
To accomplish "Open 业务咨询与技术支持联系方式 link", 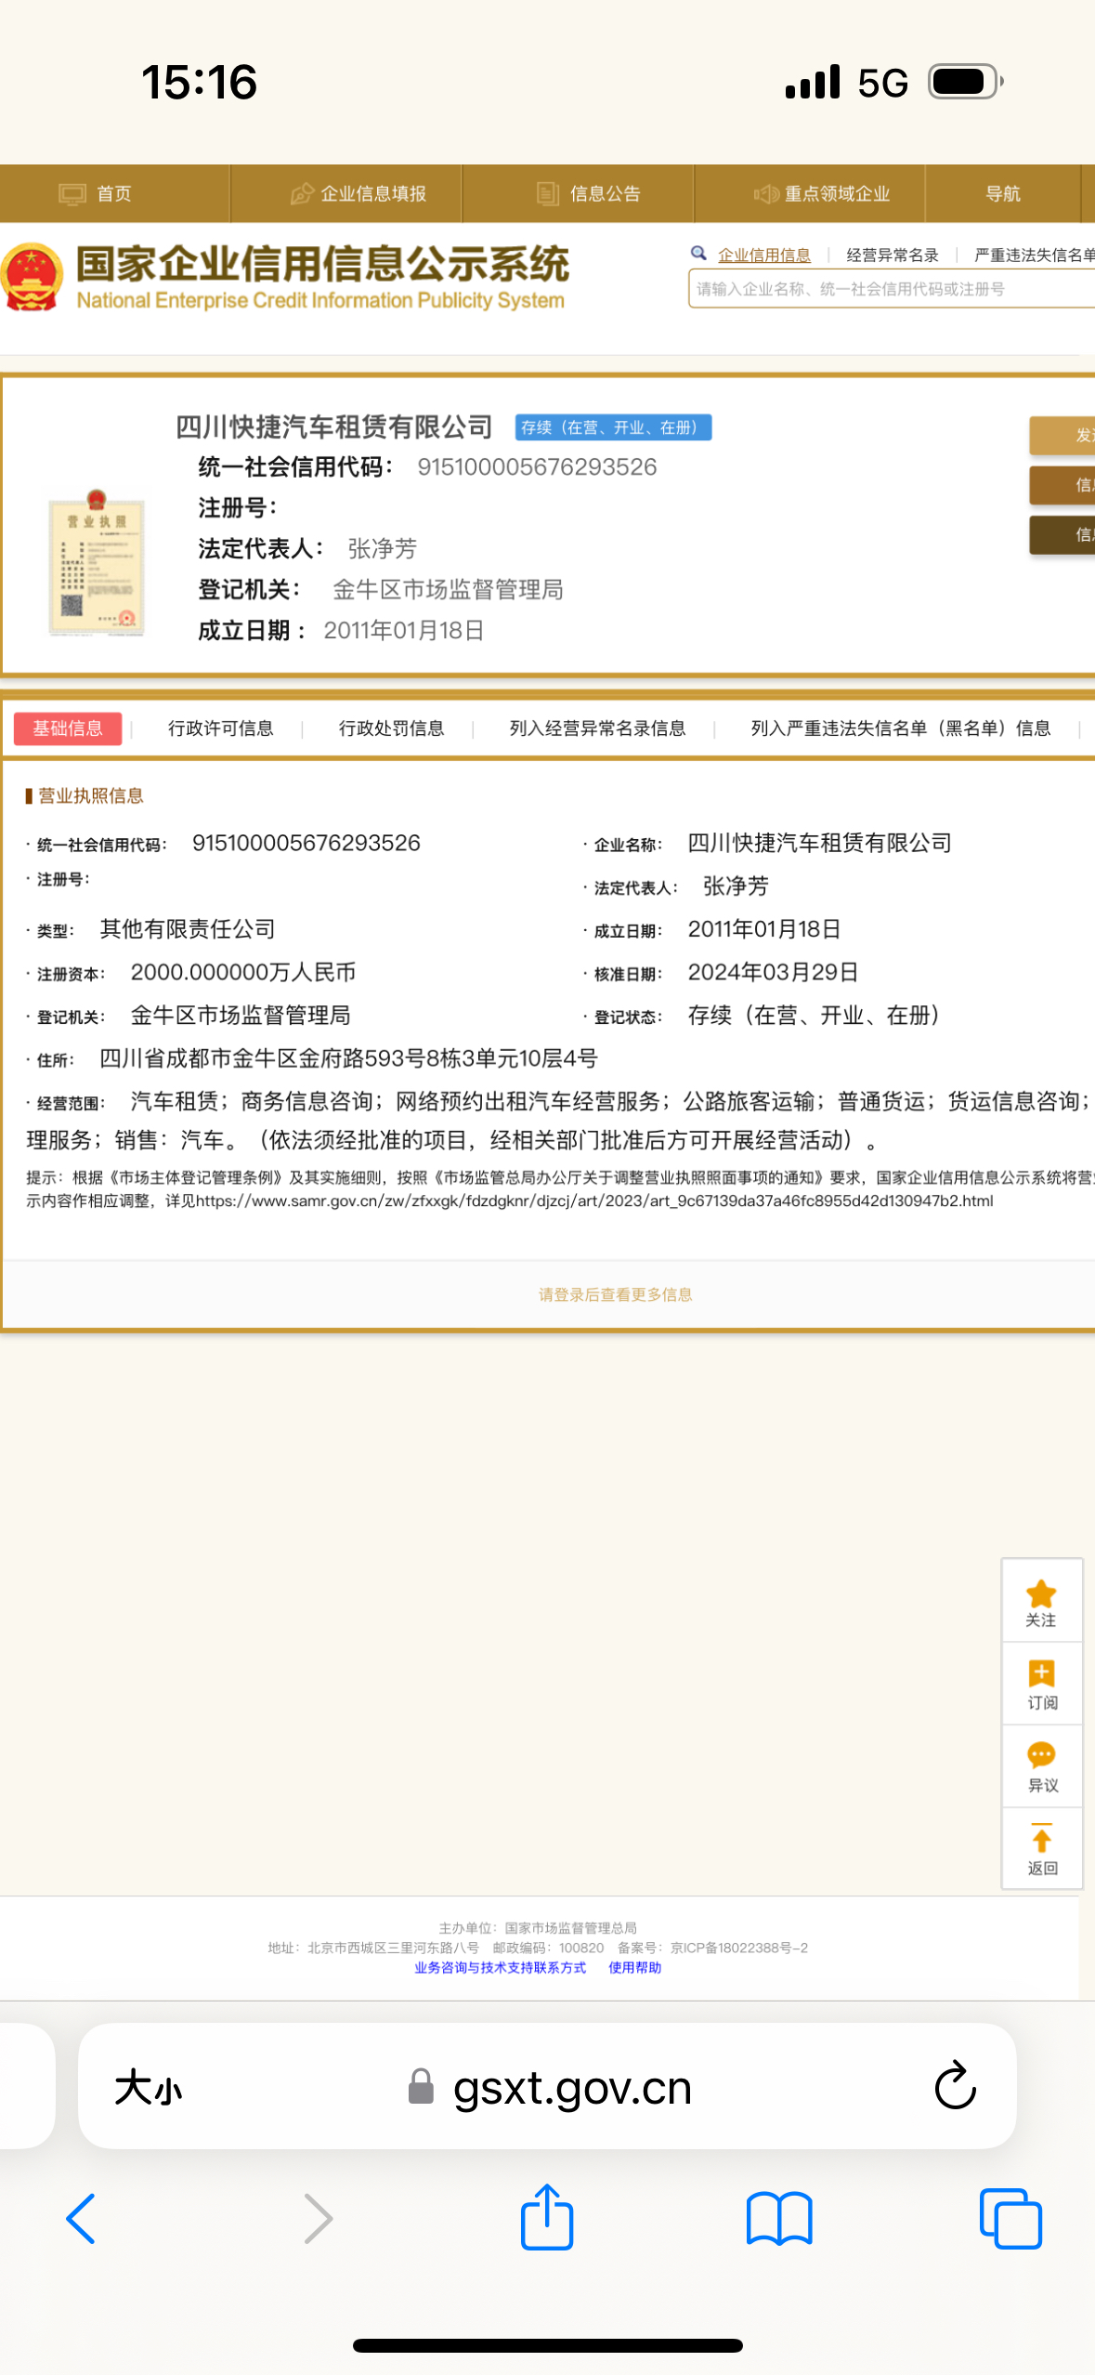I will coord(500,1967).
